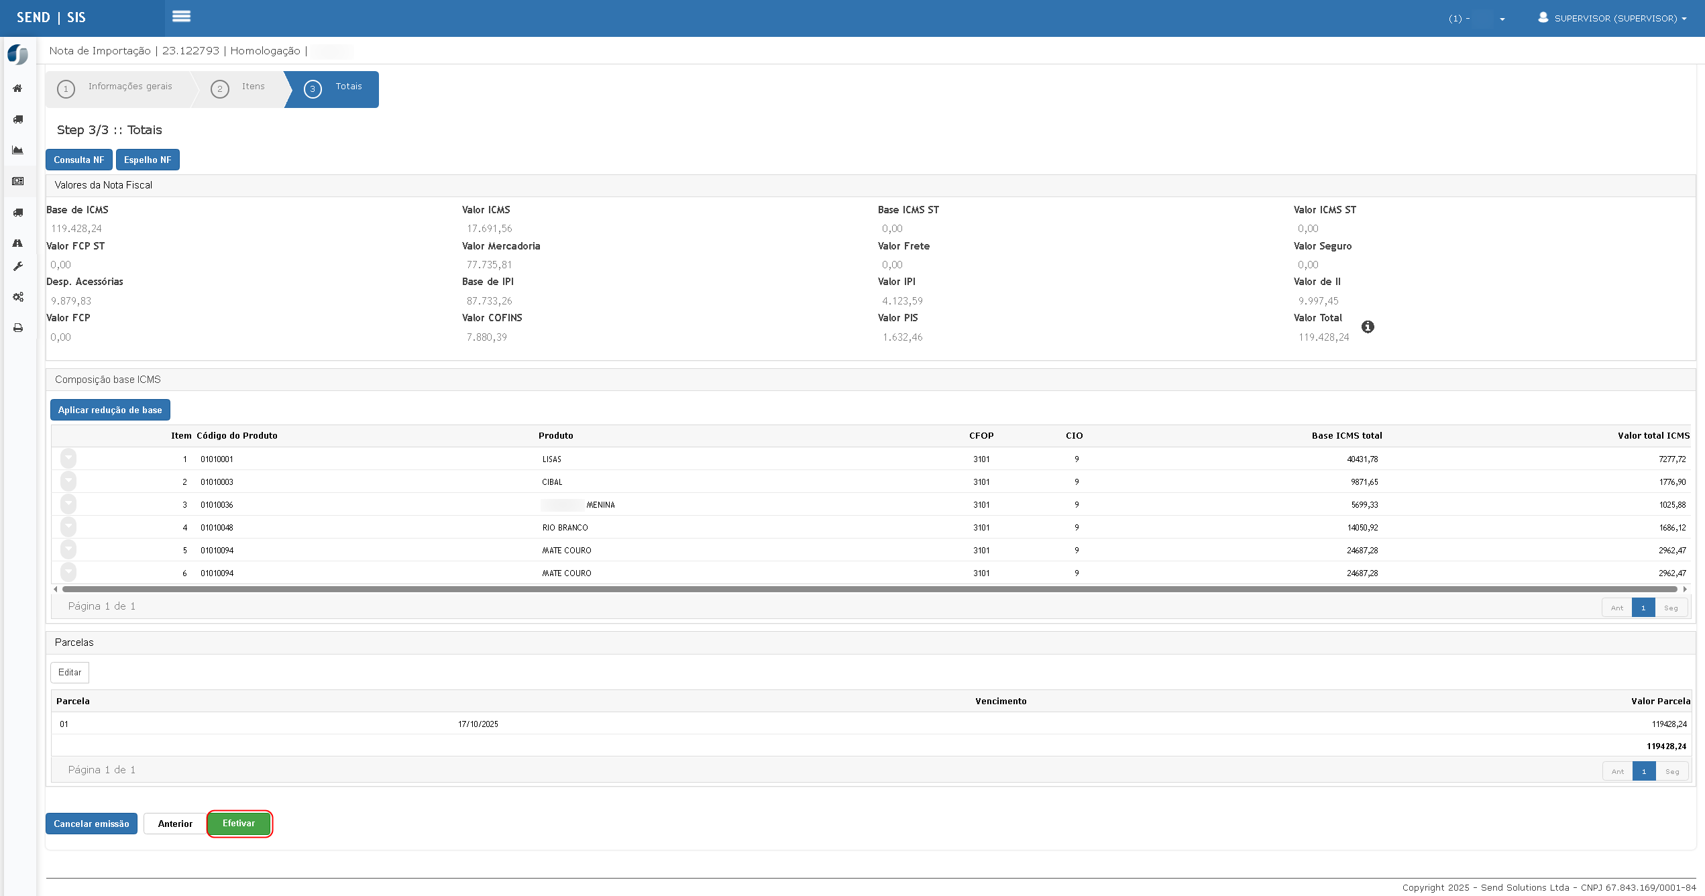Viewport: 1705px width, 896px height.
Task: Click the green Efetivar button
Action: pos(239,824)
